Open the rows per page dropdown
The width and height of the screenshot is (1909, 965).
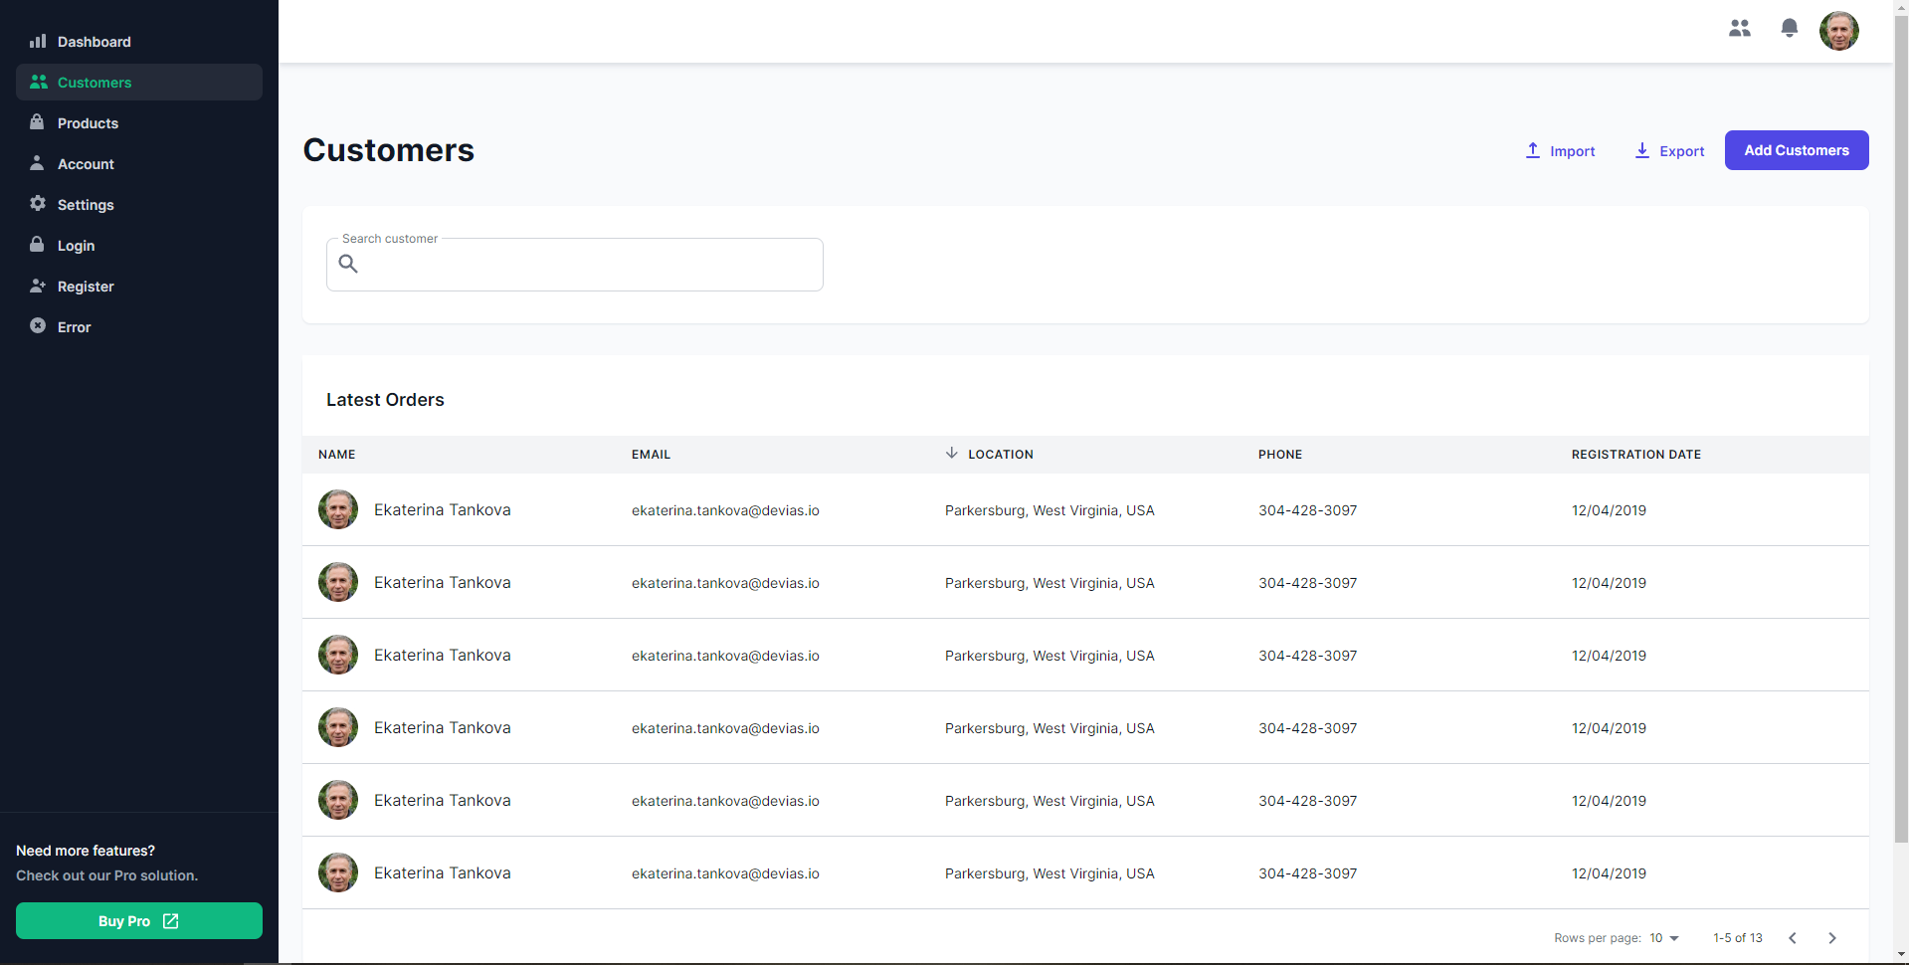click(x=1663, y=938)
